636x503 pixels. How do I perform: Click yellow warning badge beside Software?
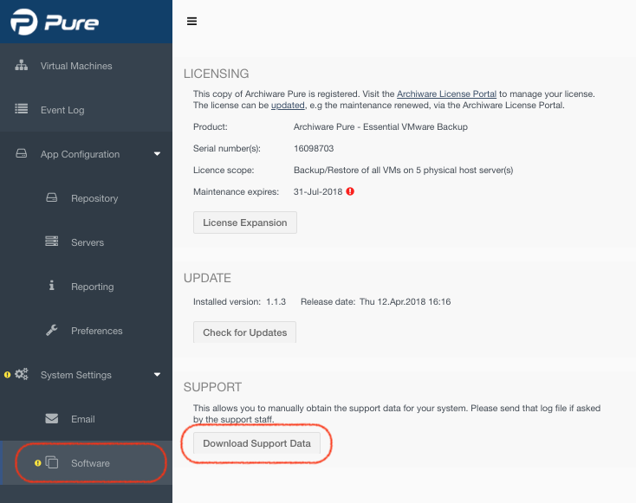click(x=38, y=463)
